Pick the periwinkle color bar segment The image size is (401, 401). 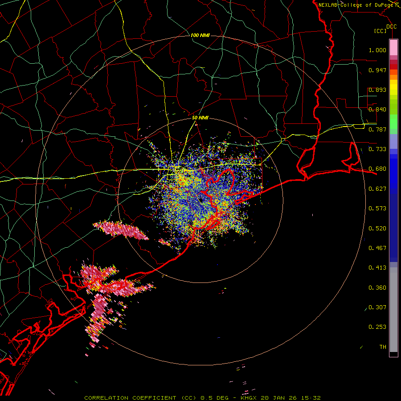click(393, 141)
